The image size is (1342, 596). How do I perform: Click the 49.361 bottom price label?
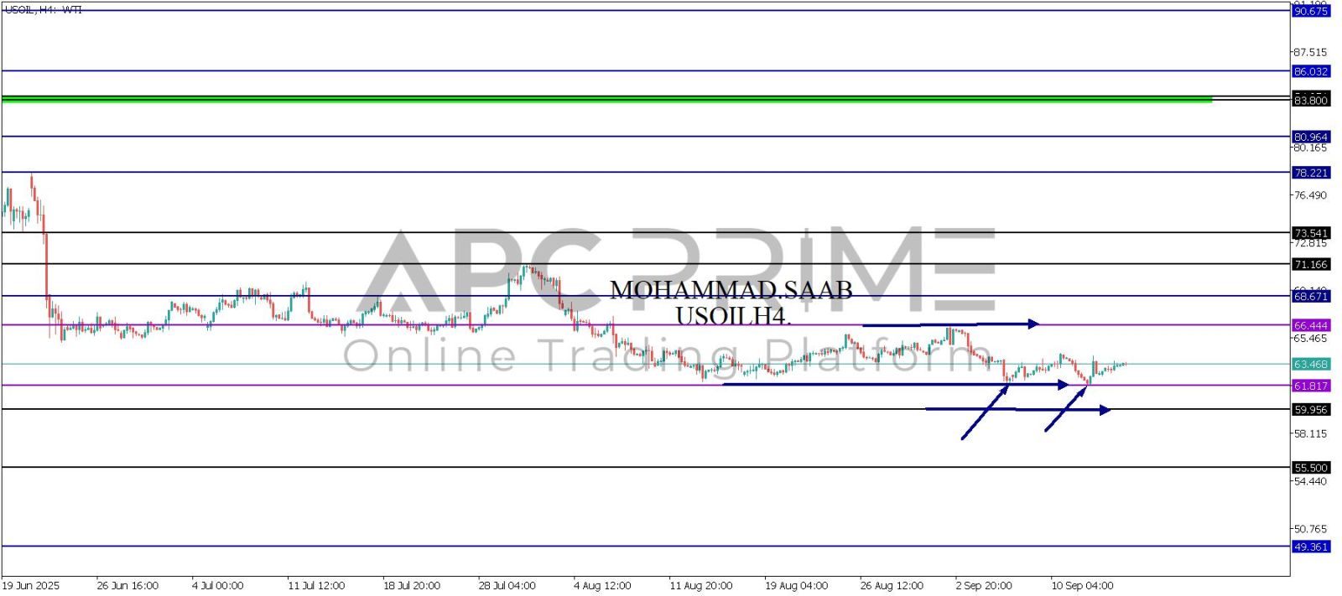point(1311,547)
